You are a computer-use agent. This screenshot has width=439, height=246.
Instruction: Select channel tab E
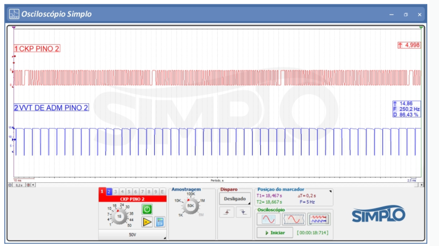[x=162, y=191]
